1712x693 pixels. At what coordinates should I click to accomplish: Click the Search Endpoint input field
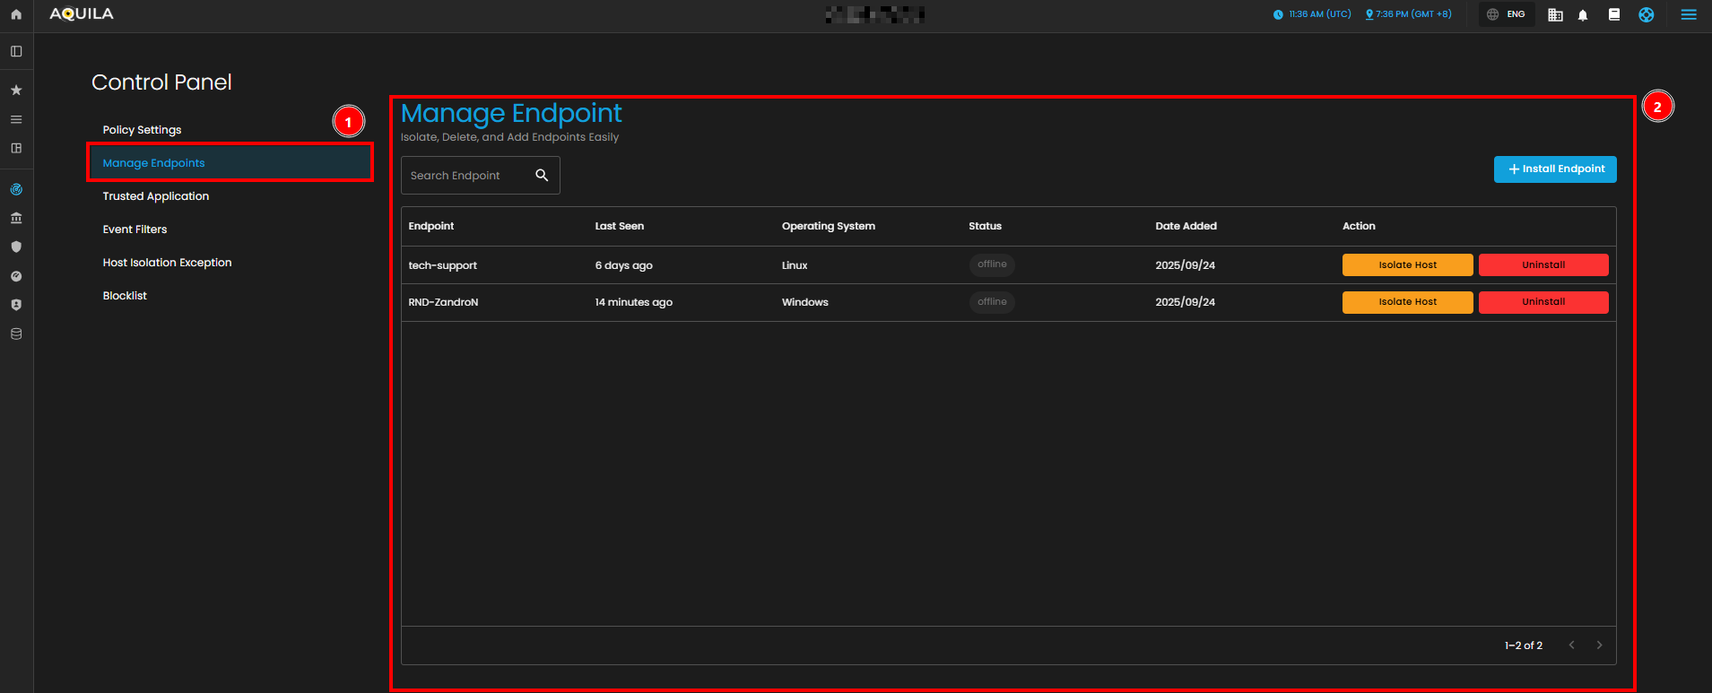(466, 176)
